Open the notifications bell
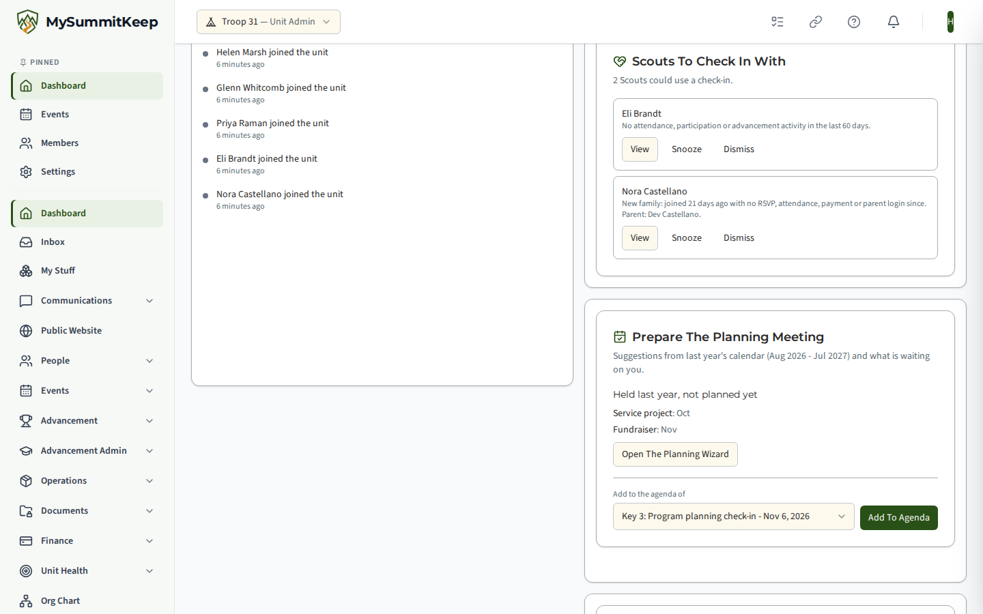Viewport: 983px width, 614px height. pos(894,22)
